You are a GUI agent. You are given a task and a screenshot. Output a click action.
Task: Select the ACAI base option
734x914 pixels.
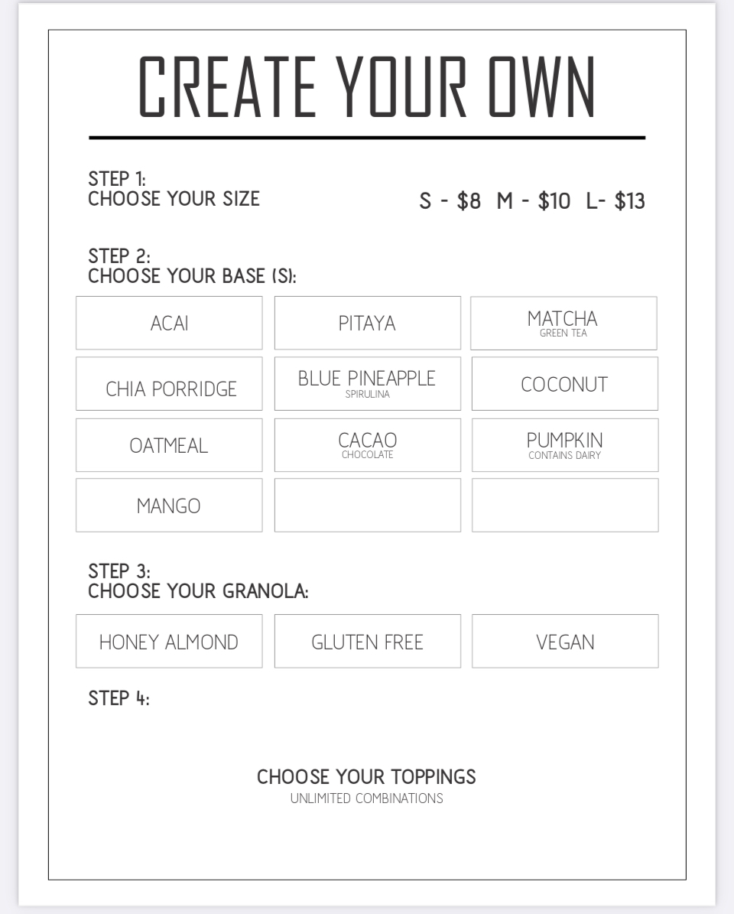pos(169,323)
